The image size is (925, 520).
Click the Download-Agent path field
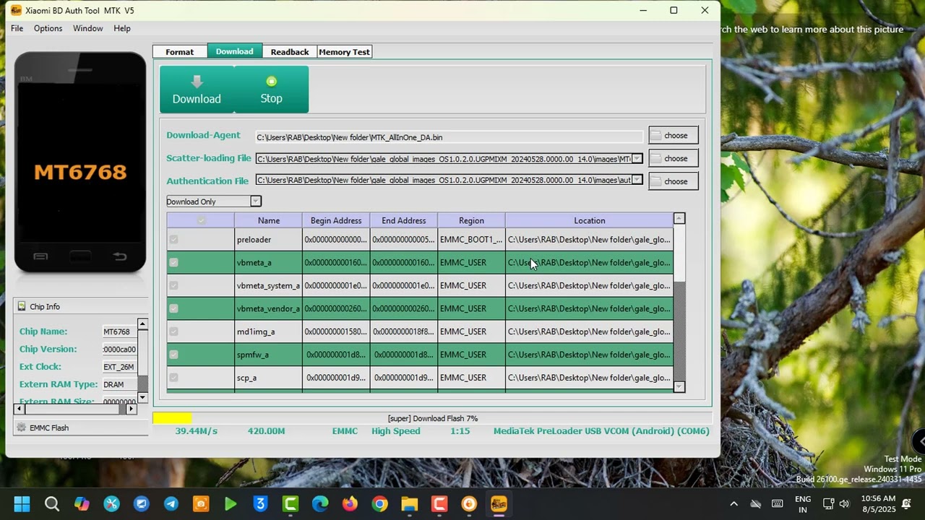click(449, 137)
